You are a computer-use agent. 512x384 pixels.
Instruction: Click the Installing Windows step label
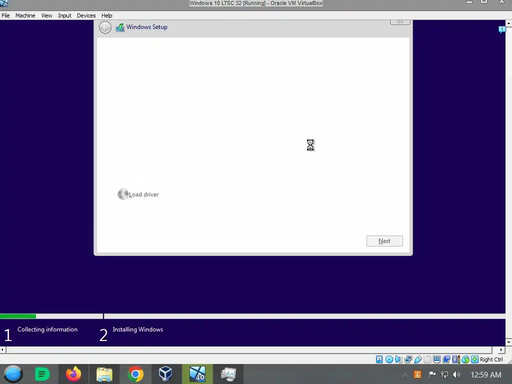[x=138, y=329]
